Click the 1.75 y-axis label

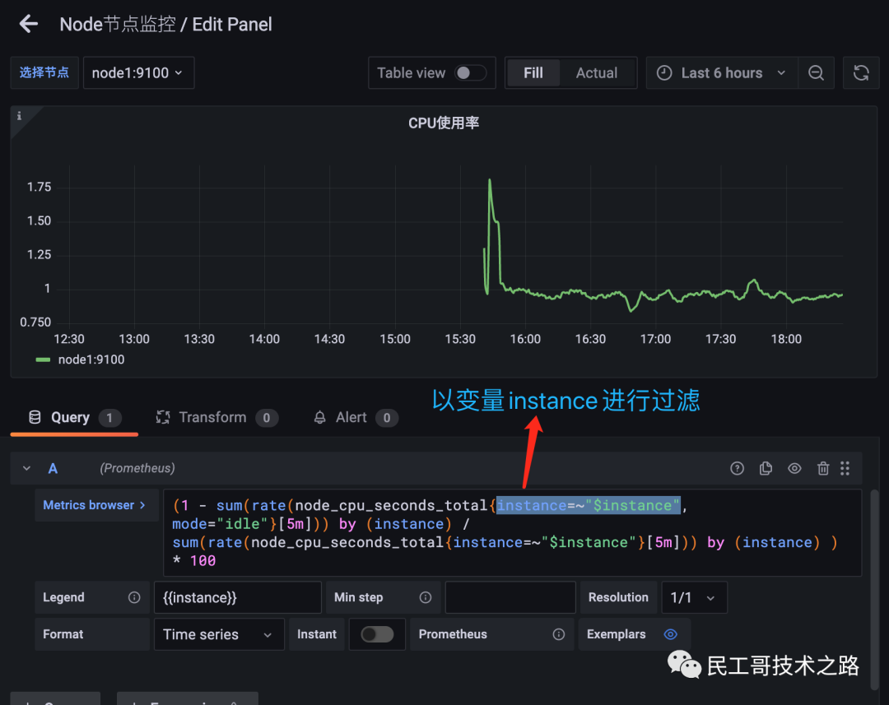point(40,187)
